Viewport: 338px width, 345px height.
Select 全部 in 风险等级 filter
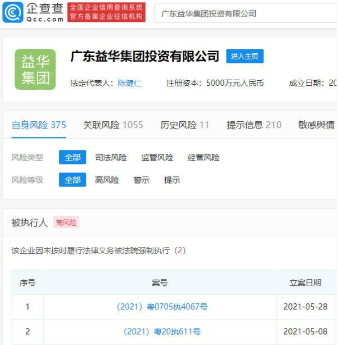coord(72,180)
